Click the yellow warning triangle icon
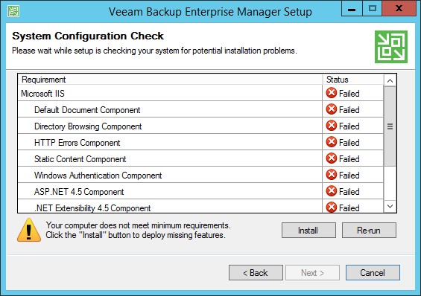Viewport: 421px width, 296px height. click(x=29, y=230)
